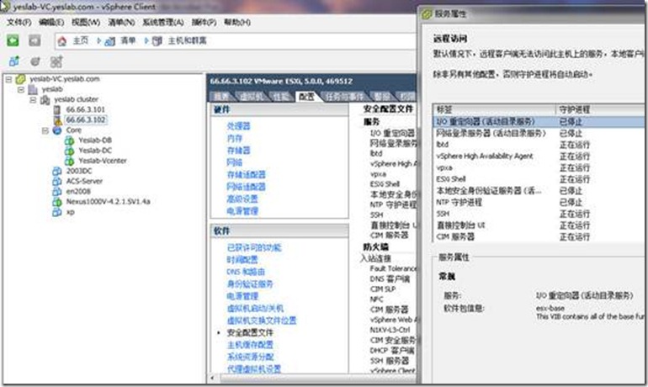Open the 系统管理(A) menu
Screen dimensions: 648x387
pos(163,23)
